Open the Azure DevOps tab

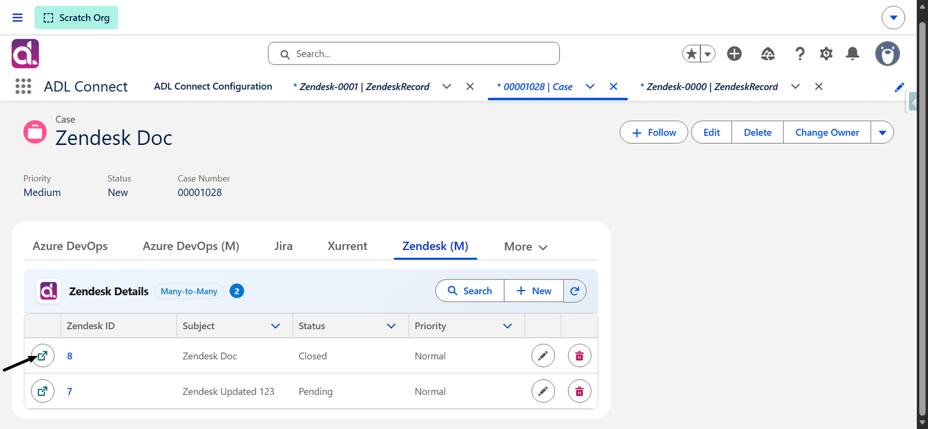click(70, 246)
